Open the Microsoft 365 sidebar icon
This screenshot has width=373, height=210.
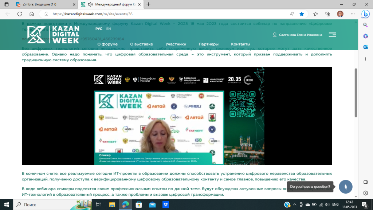click(x=365, y=36)
